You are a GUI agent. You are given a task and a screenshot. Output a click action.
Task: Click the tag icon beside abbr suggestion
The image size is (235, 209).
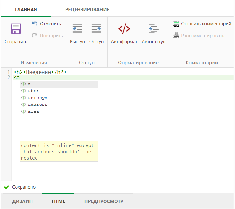tap(23, 91)
